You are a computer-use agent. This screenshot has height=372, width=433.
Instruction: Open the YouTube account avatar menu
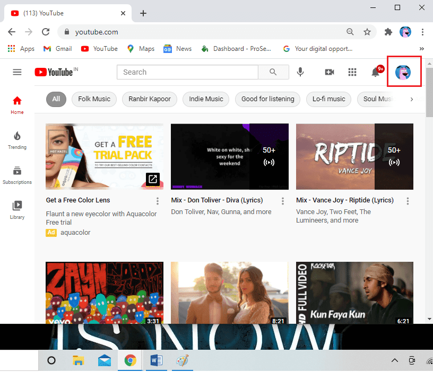(x=403, y=72)
